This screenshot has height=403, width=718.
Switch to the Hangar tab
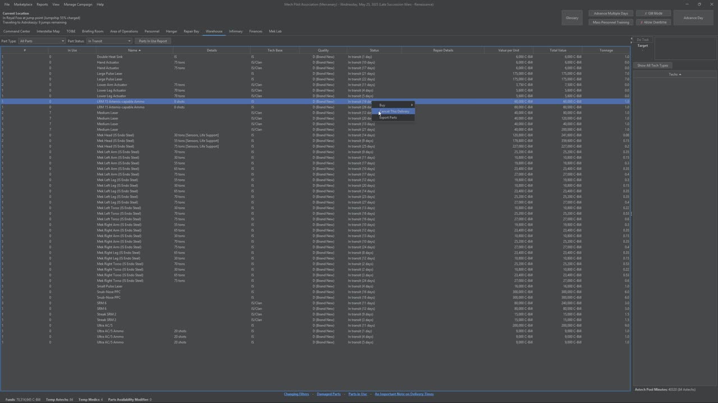172,31
